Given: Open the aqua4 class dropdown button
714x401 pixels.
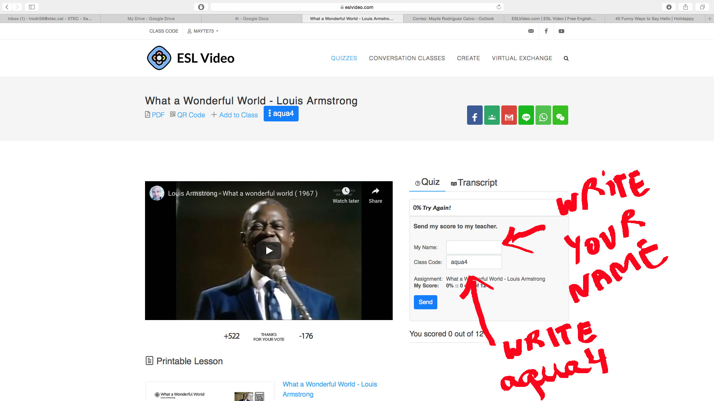Looking at the screenshot, I should click(281, 114).
